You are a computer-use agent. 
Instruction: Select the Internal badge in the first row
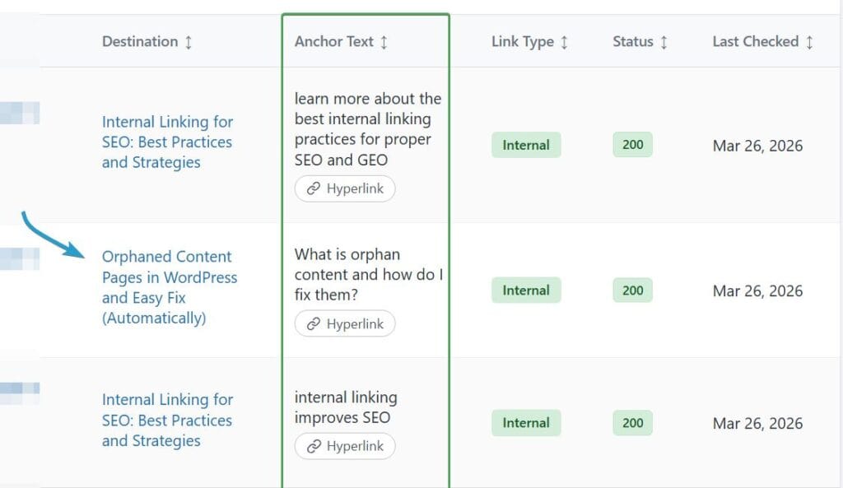[526, 145]
